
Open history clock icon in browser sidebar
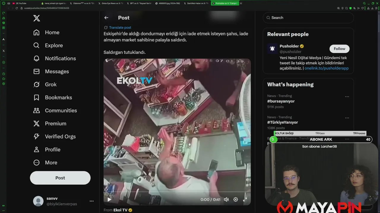pos(4,74)
